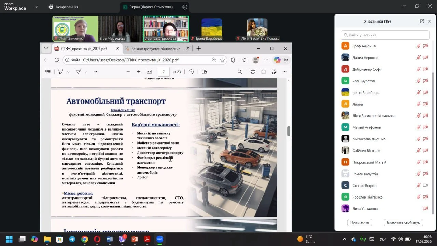437x246 pixels.
Task: Show hidden system tray icons
Action: [x=344, y=239]
